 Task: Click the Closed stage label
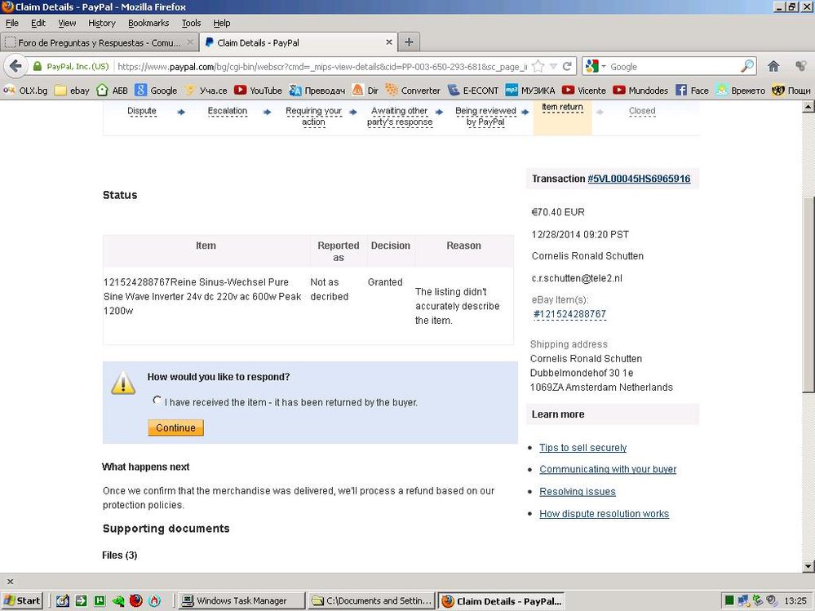click(x=642, y=111)
